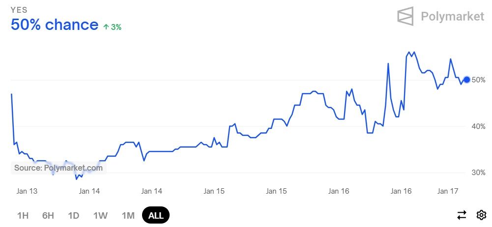
Task: Select the 6H time range
Action: (48, 215)
